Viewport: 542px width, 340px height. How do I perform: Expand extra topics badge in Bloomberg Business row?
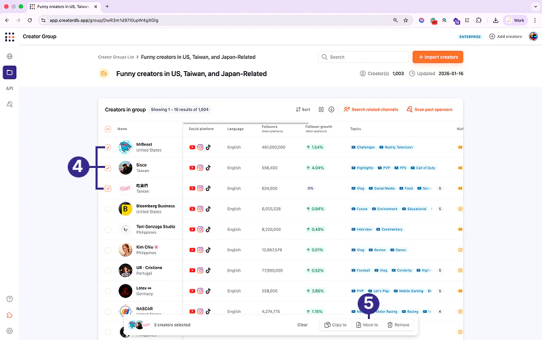click(x=440, y=209)
